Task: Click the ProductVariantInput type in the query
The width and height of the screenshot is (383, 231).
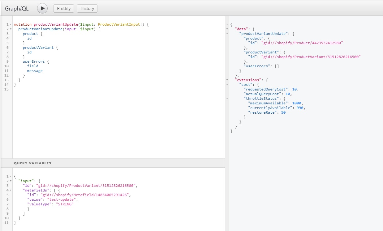Action: click(119, 24)
